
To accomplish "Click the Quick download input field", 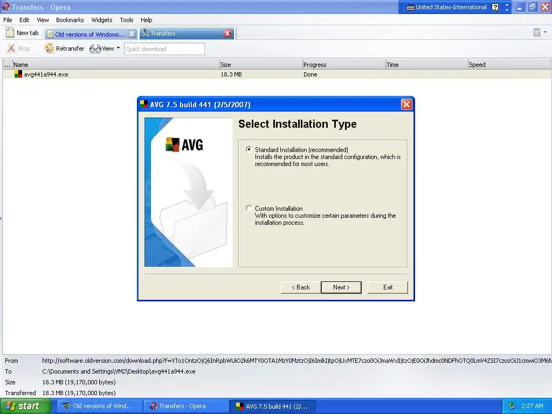I will 164,49.
